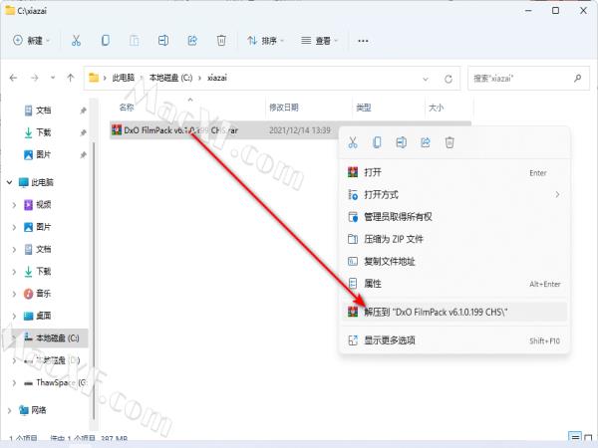Screen dimensions: 598x448
Task: Open the 打开方式 submenu
Action: [x=454, y=195]
